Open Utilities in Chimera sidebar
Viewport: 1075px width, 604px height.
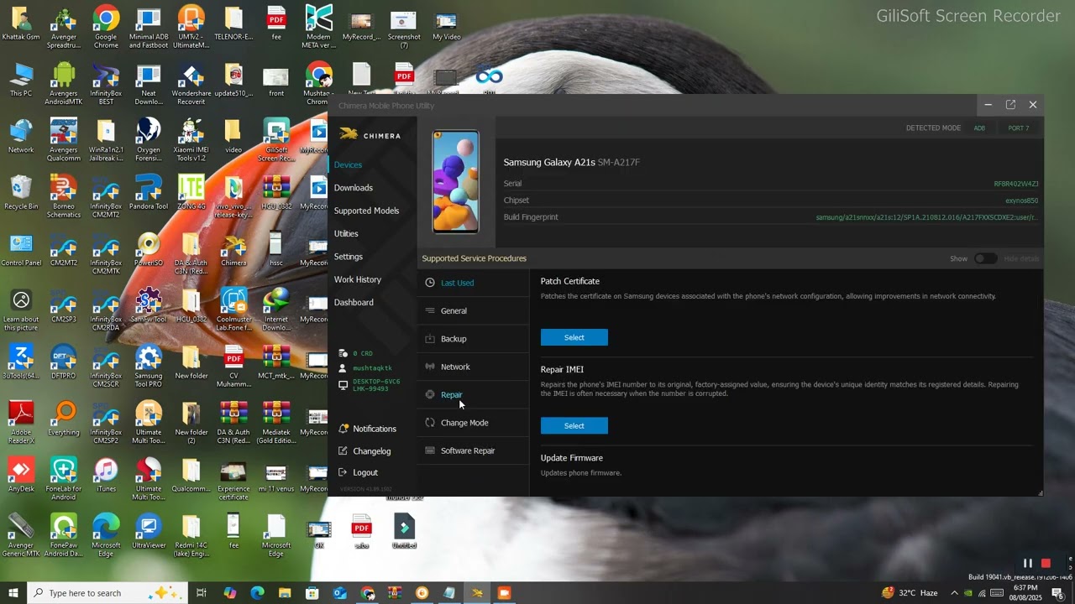coord(346,234)
